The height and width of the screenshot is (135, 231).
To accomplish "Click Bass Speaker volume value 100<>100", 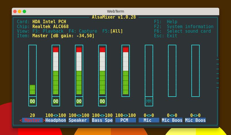I will tap(102, 115).
